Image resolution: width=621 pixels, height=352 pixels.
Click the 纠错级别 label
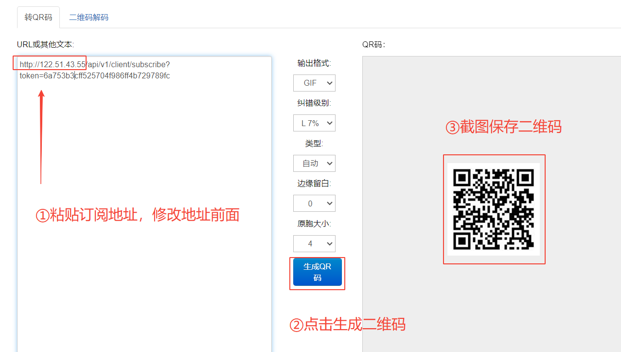point(314,103)
